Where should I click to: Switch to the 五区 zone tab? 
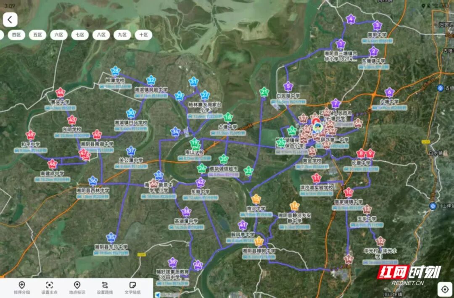point(38,35)
